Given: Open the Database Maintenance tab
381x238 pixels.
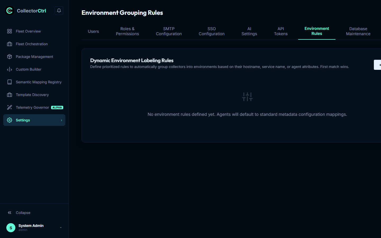Looking at the screenshot, I should tap(358, 31).
